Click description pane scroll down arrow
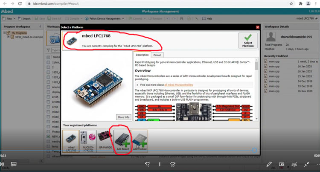This screenshot has width=320, height=172. coord(256,119)
